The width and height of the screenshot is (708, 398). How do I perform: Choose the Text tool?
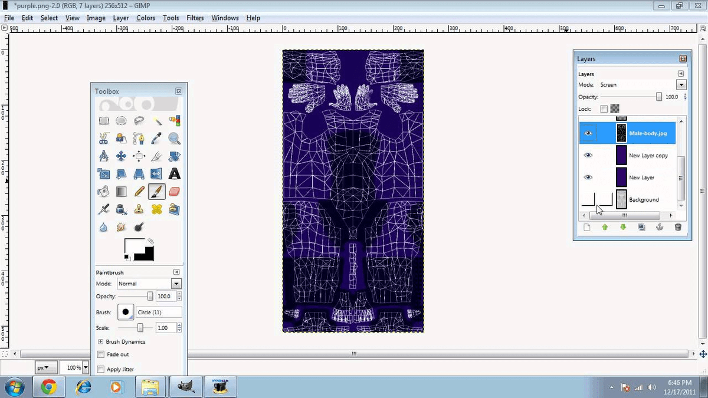(174, 174)
